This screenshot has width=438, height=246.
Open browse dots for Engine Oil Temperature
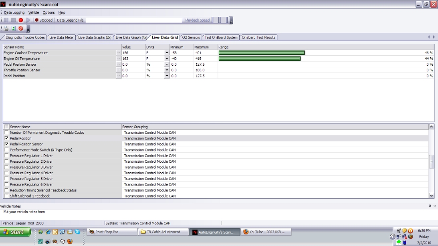click(x=119, y=58)
